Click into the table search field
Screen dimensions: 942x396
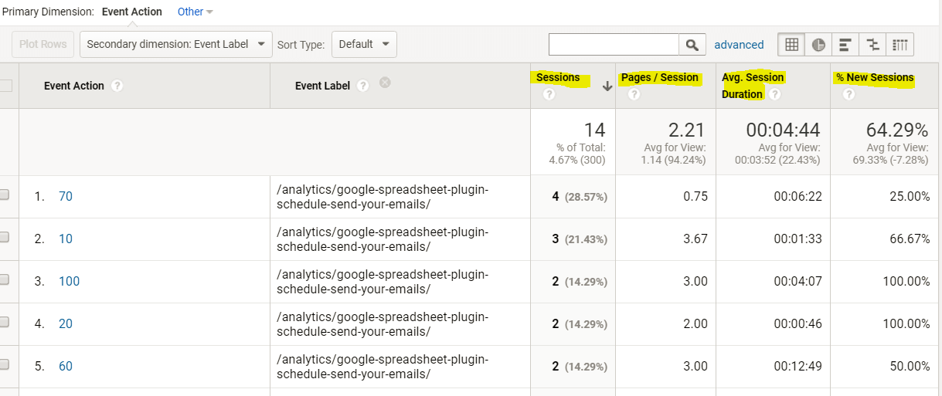point(614,45)
